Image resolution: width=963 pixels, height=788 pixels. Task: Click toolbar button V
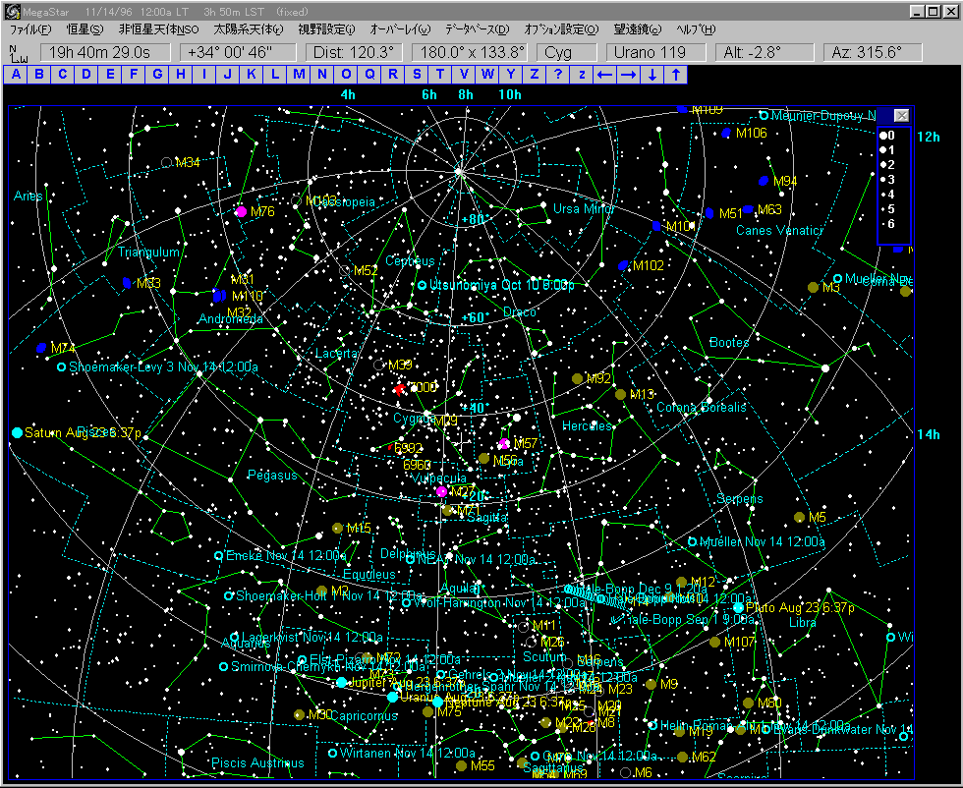[x=463, y=75]
